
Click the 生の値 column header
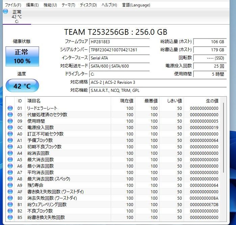(x=202, y=101)
